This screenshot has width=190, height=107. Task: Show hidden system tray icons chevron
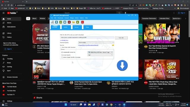point(173,105)
